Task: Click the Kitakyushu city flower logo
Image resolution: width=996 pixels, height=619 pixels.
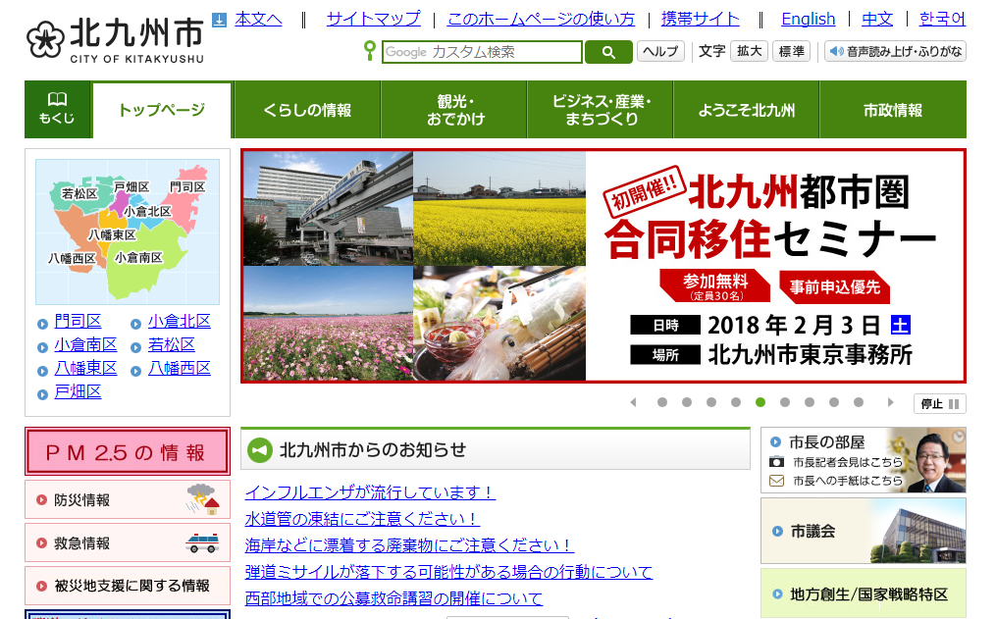Action: (45, 39)
